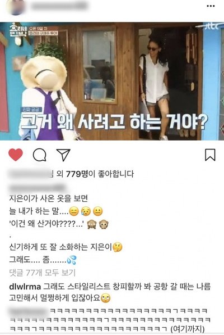Viewport: 224px width, 335px height.
Task: Toggle the bookmark save icon
Action: (x=210, y=155)
